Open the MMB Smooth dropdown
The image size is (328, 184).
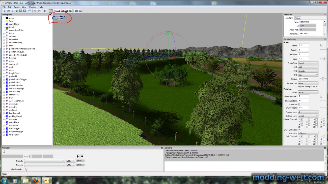(308, 71)
